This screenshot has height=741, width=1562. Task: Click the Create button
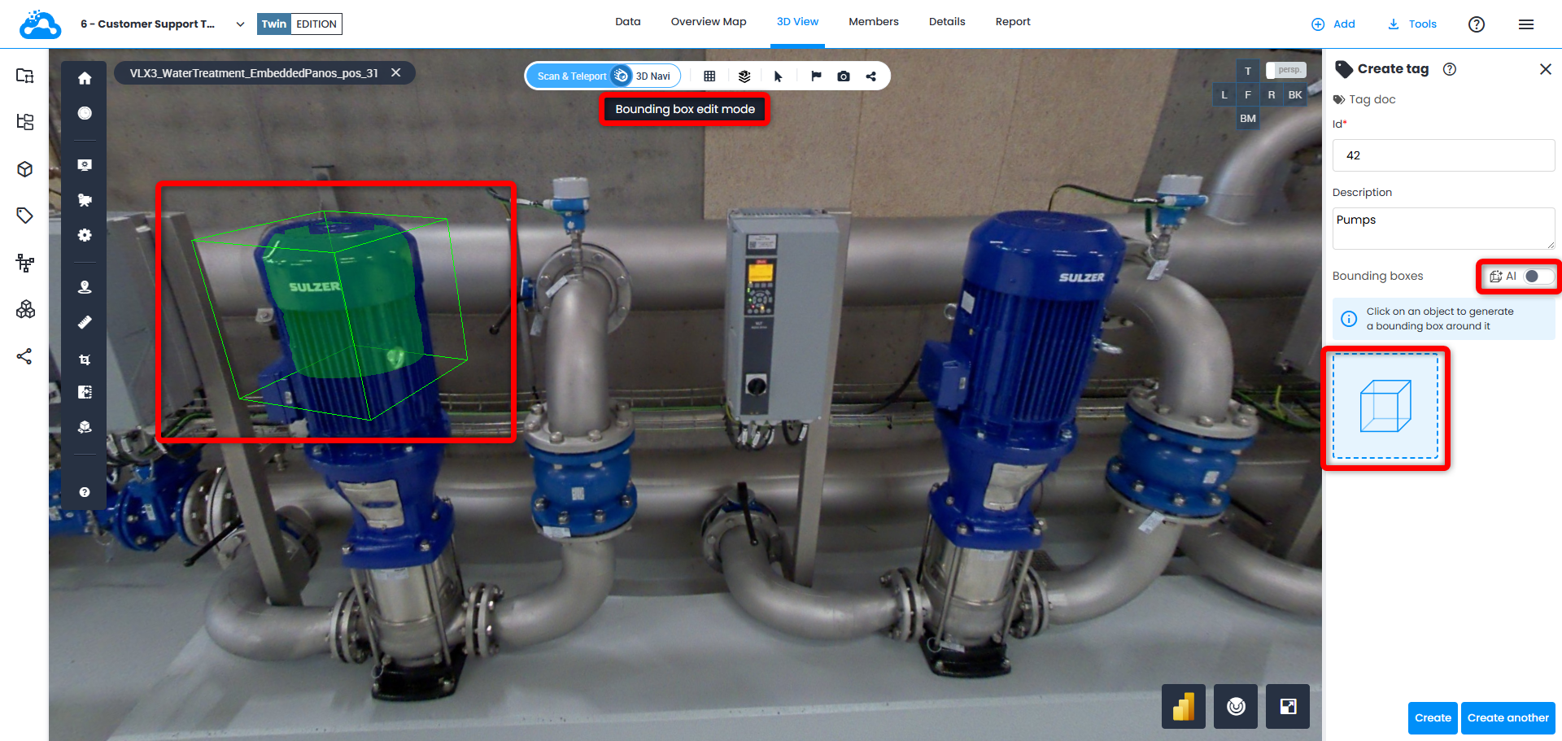[1433, 717]
